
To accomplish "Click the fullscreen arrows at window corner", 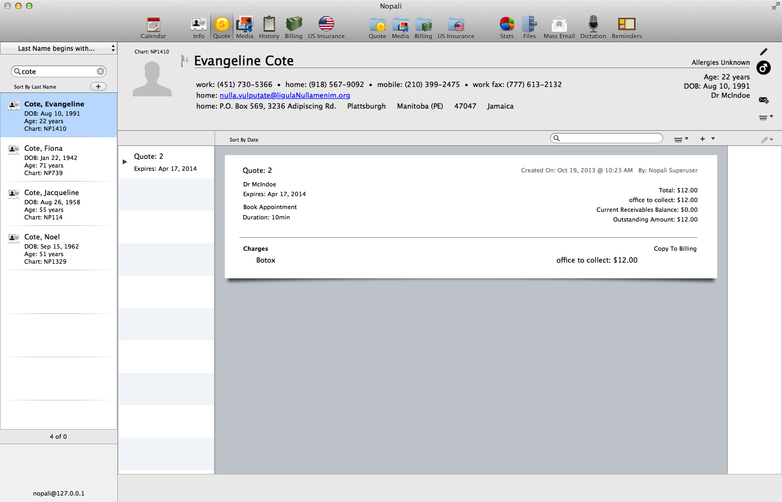I will [x=776, y=6].
